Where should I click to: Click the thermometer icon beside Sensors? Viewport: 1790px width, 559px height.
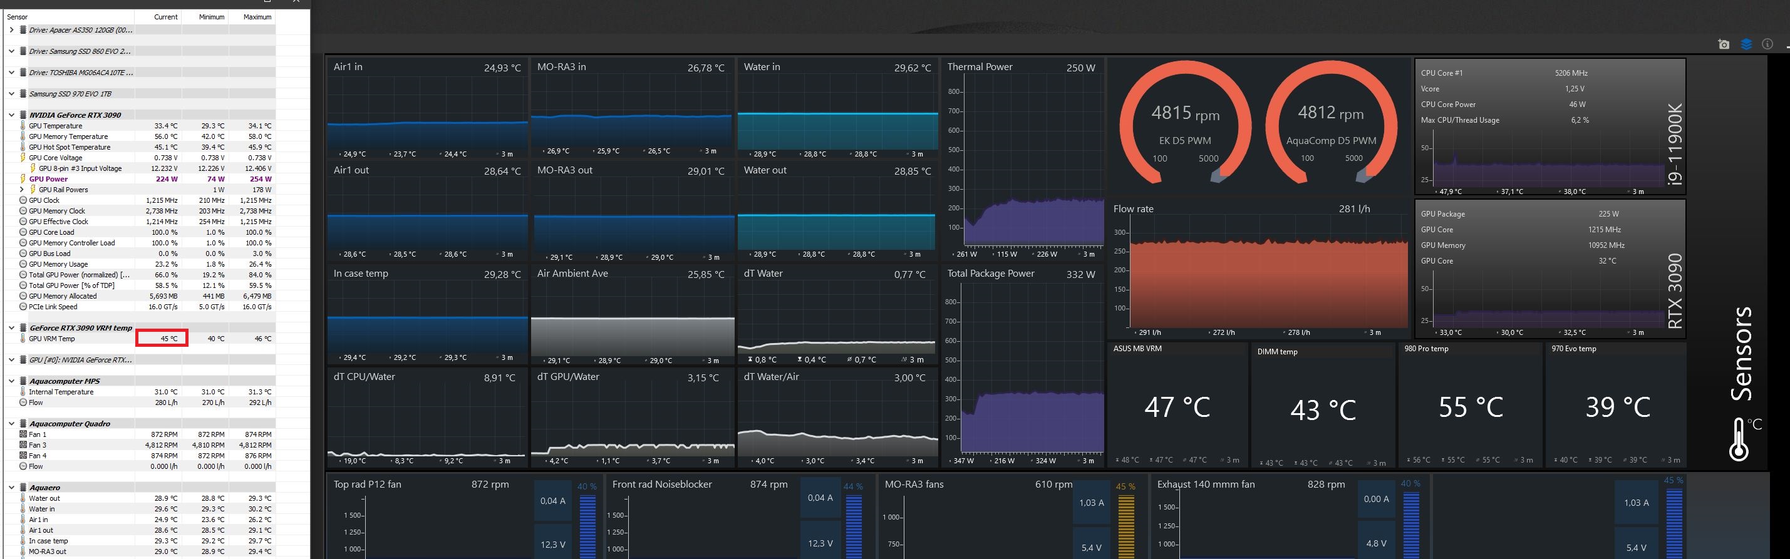[1739, 439]
